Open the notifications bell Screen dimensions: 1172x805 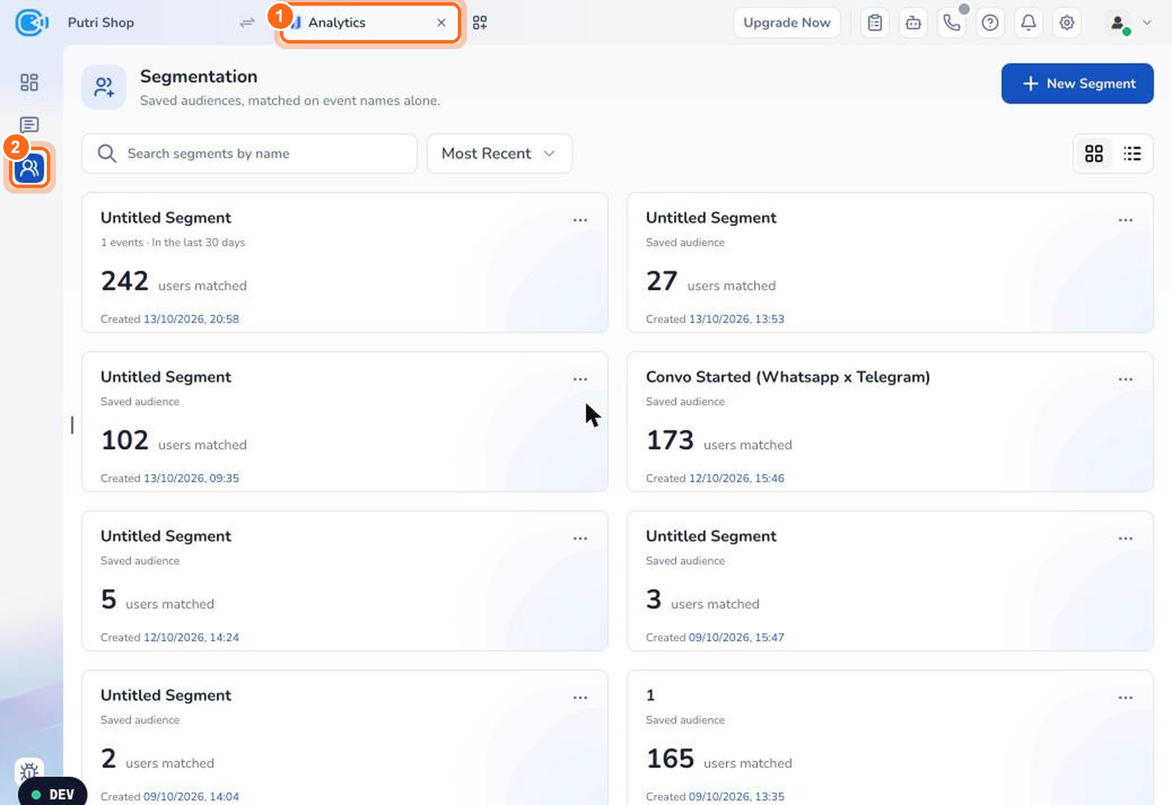coord(1028,23)
